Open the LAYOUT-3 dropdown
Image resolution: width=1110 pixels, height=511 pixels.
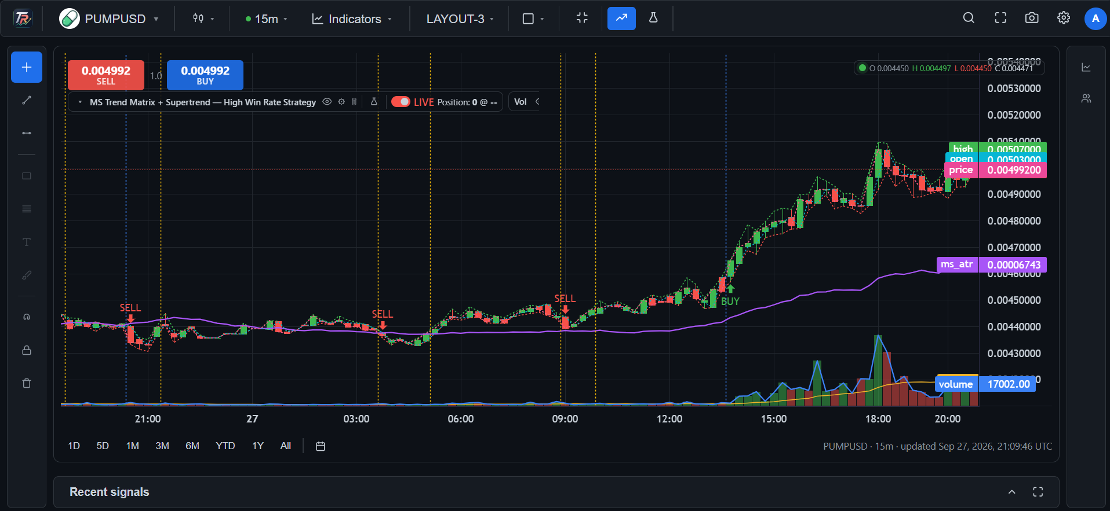tap(460, 19)
